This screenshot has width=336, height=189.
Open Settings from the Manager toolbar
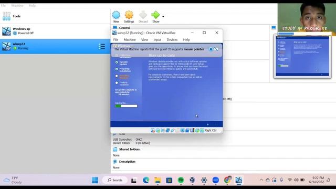pyautogui.click(x=129, y=17)
